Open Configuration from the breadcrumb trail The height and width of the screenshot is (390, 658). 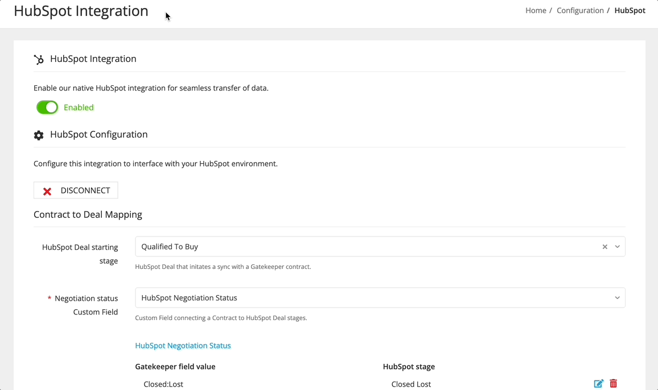[580, 10]
